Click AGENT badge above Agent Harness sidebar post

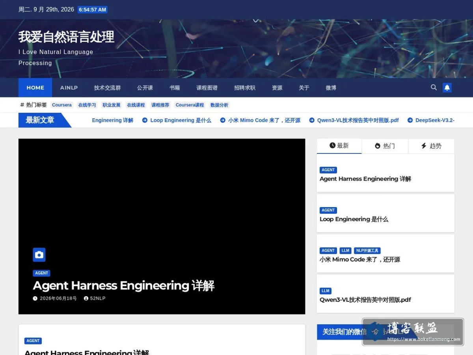click(x=328, y=170)
